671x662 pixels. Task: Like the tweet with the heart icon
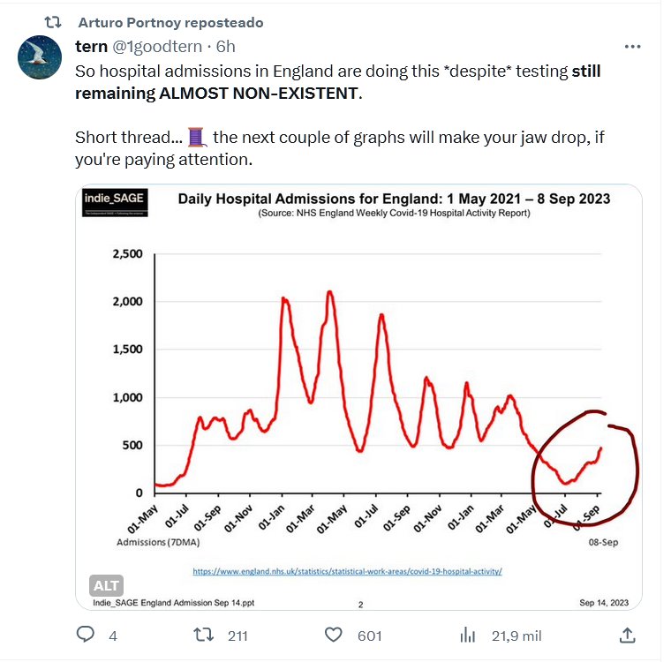[334, 635]
